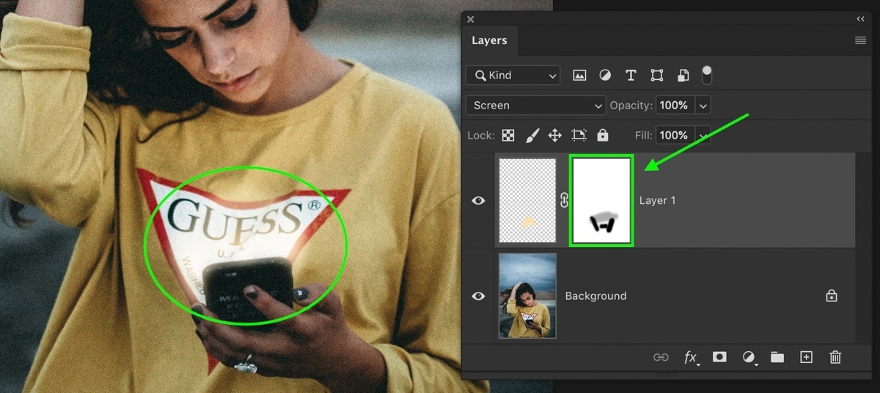Delete layer trash icon
This screenshot has height=393, width=880.
click(x=835, y=357)
